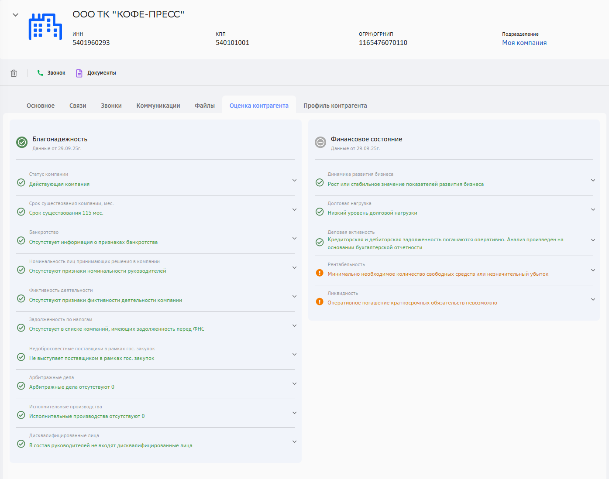Click text Отсутствует информация о признаках банкротства
The image size is (609, 479).
pyautogui.click(x=93, y=242)
